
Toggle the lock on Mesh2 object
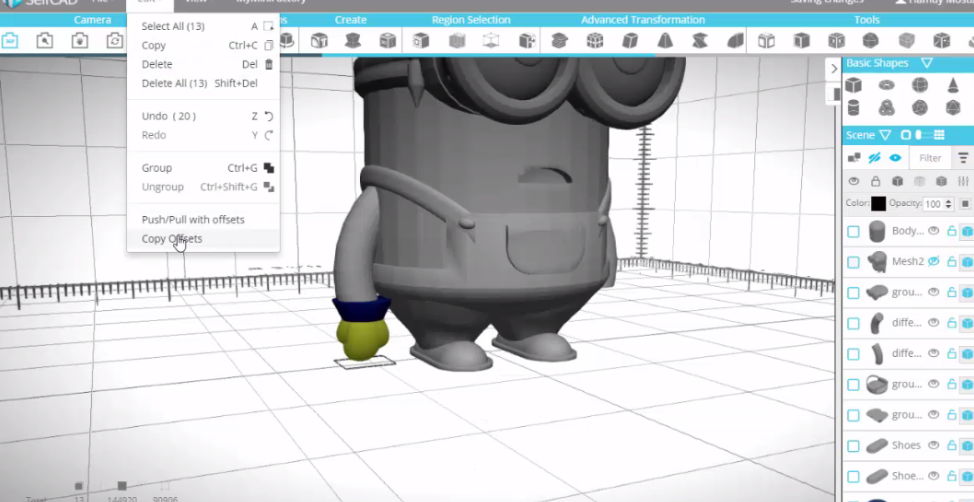pos(951,262)
